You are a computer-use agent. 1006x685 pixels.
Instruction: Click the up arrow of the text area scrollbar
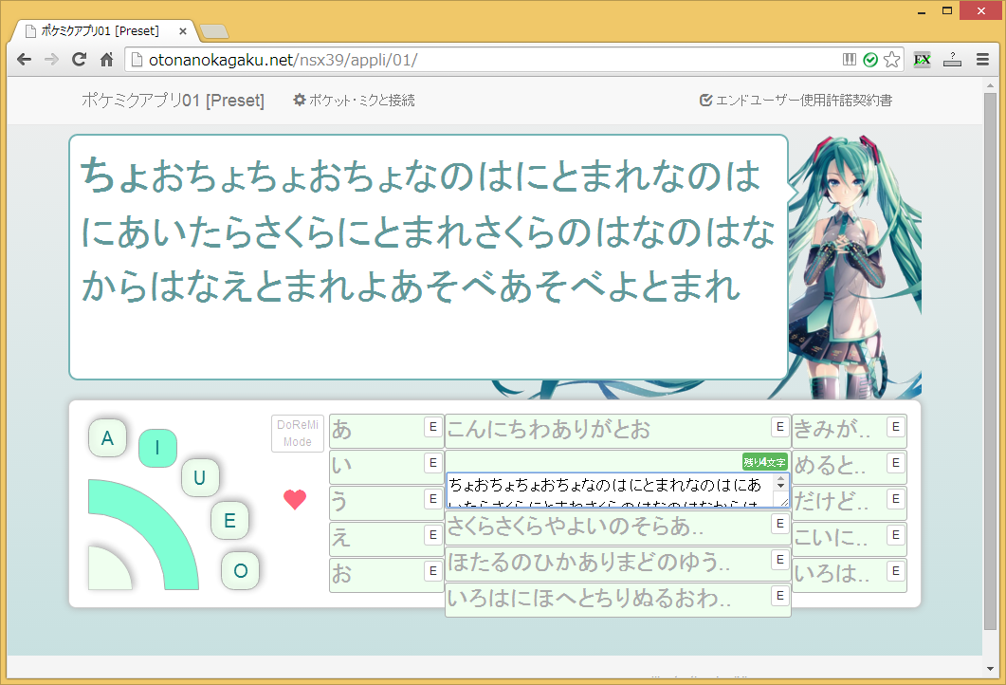[x=780, y=479]
